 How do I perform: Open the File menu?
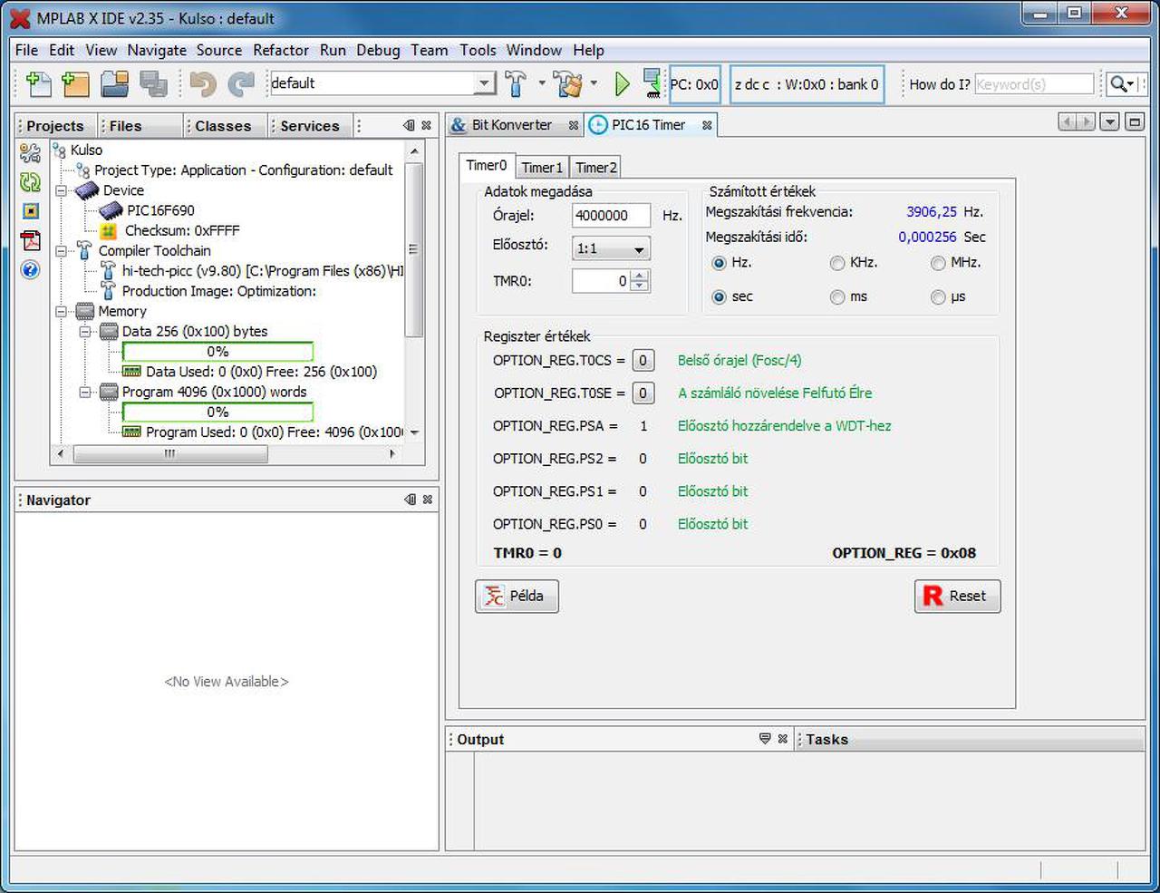point(26,50)
